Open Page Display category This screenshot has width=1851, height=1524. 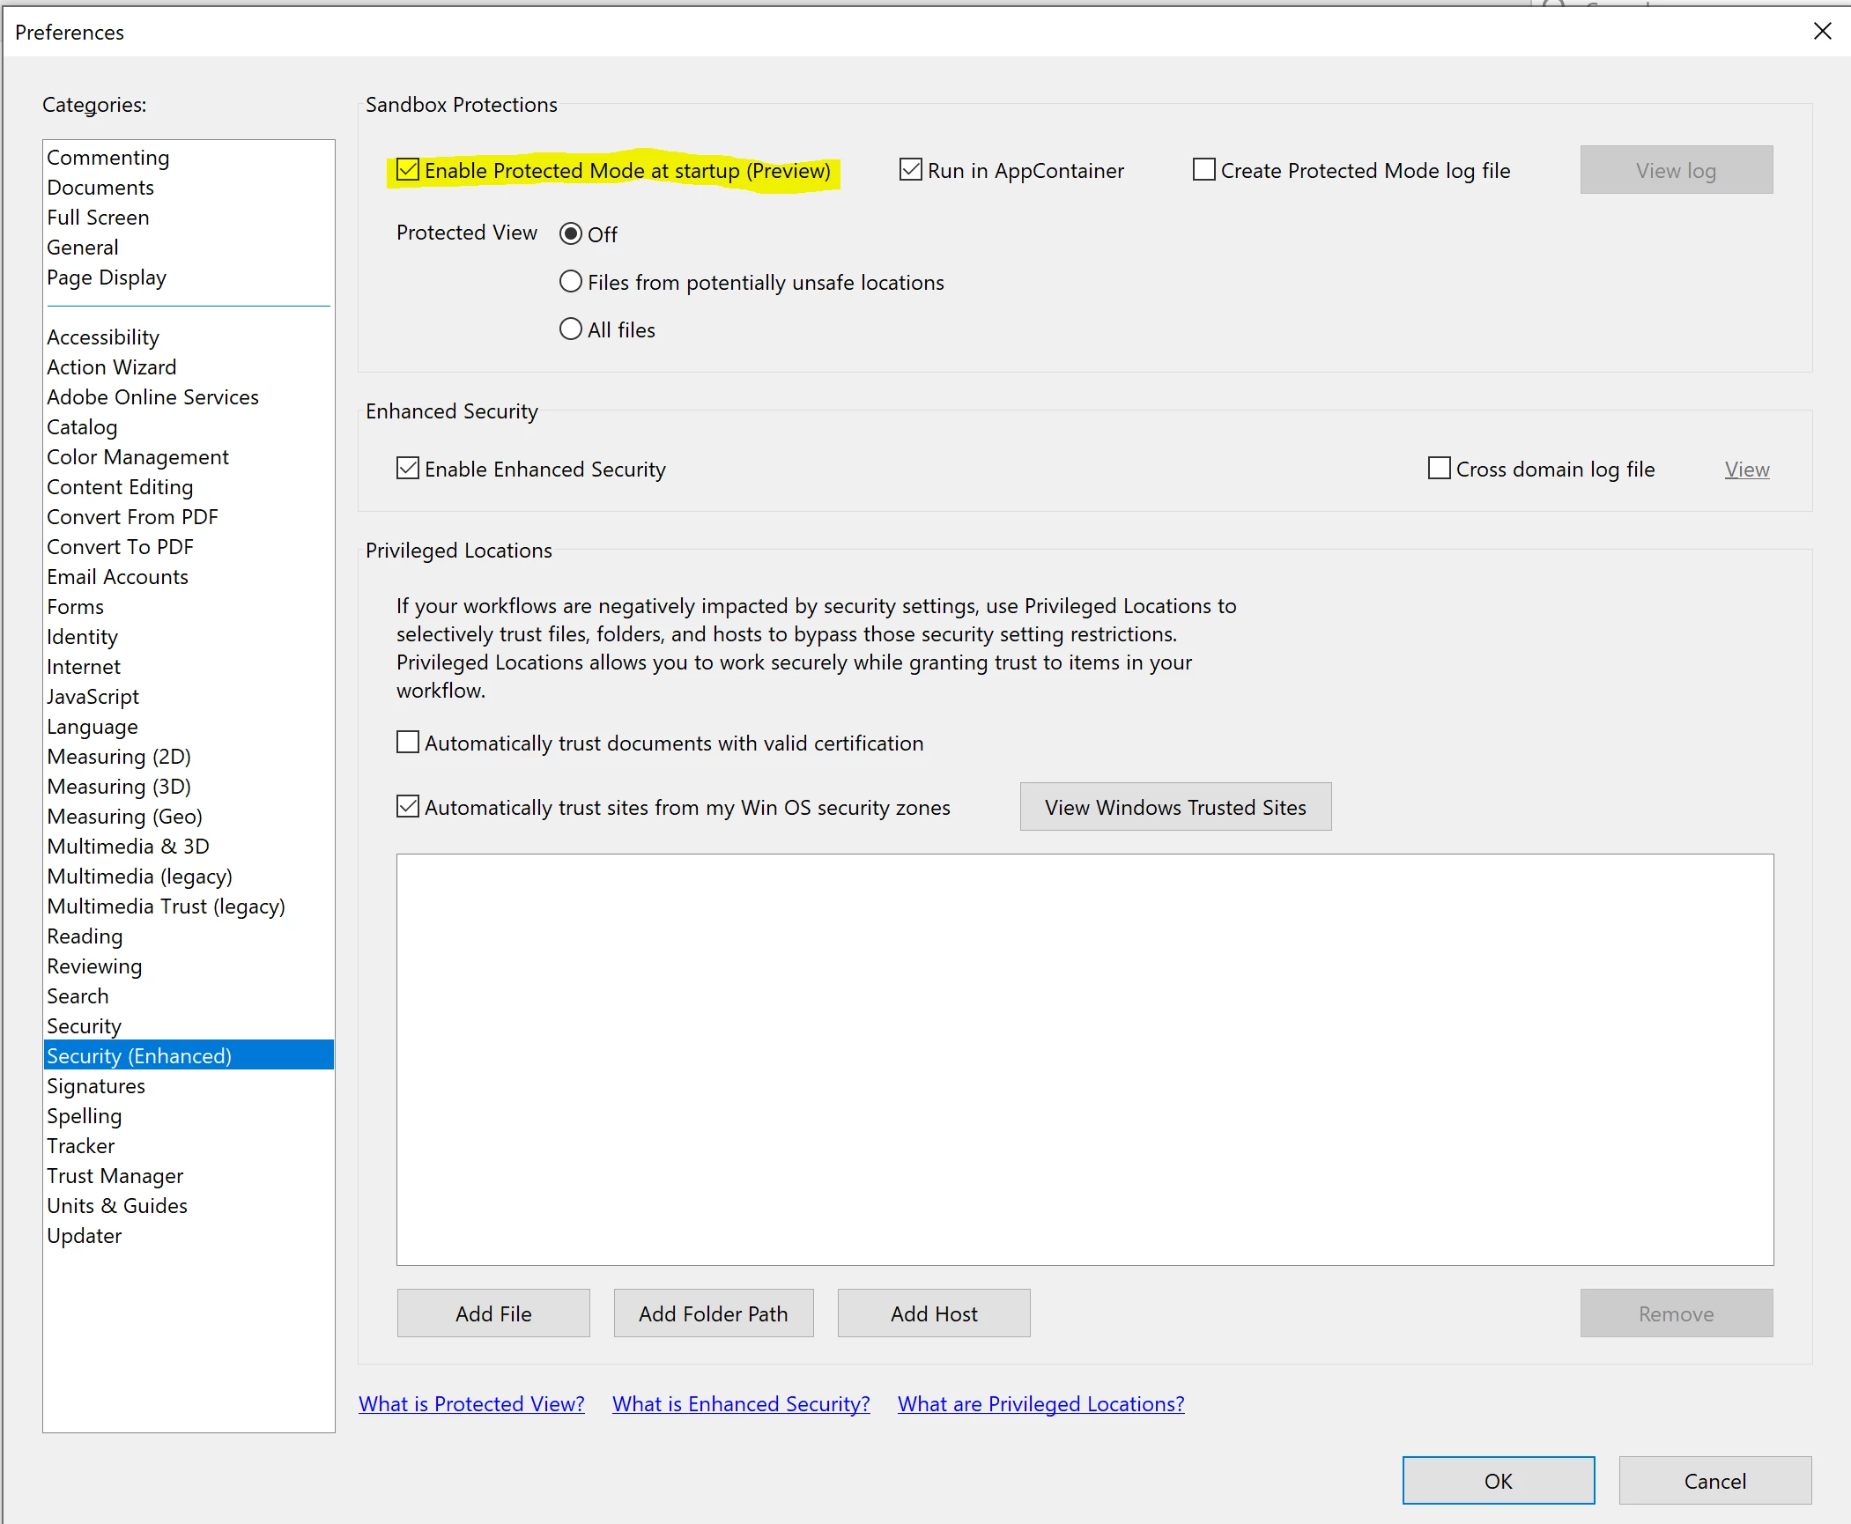[x=107, y=277]
